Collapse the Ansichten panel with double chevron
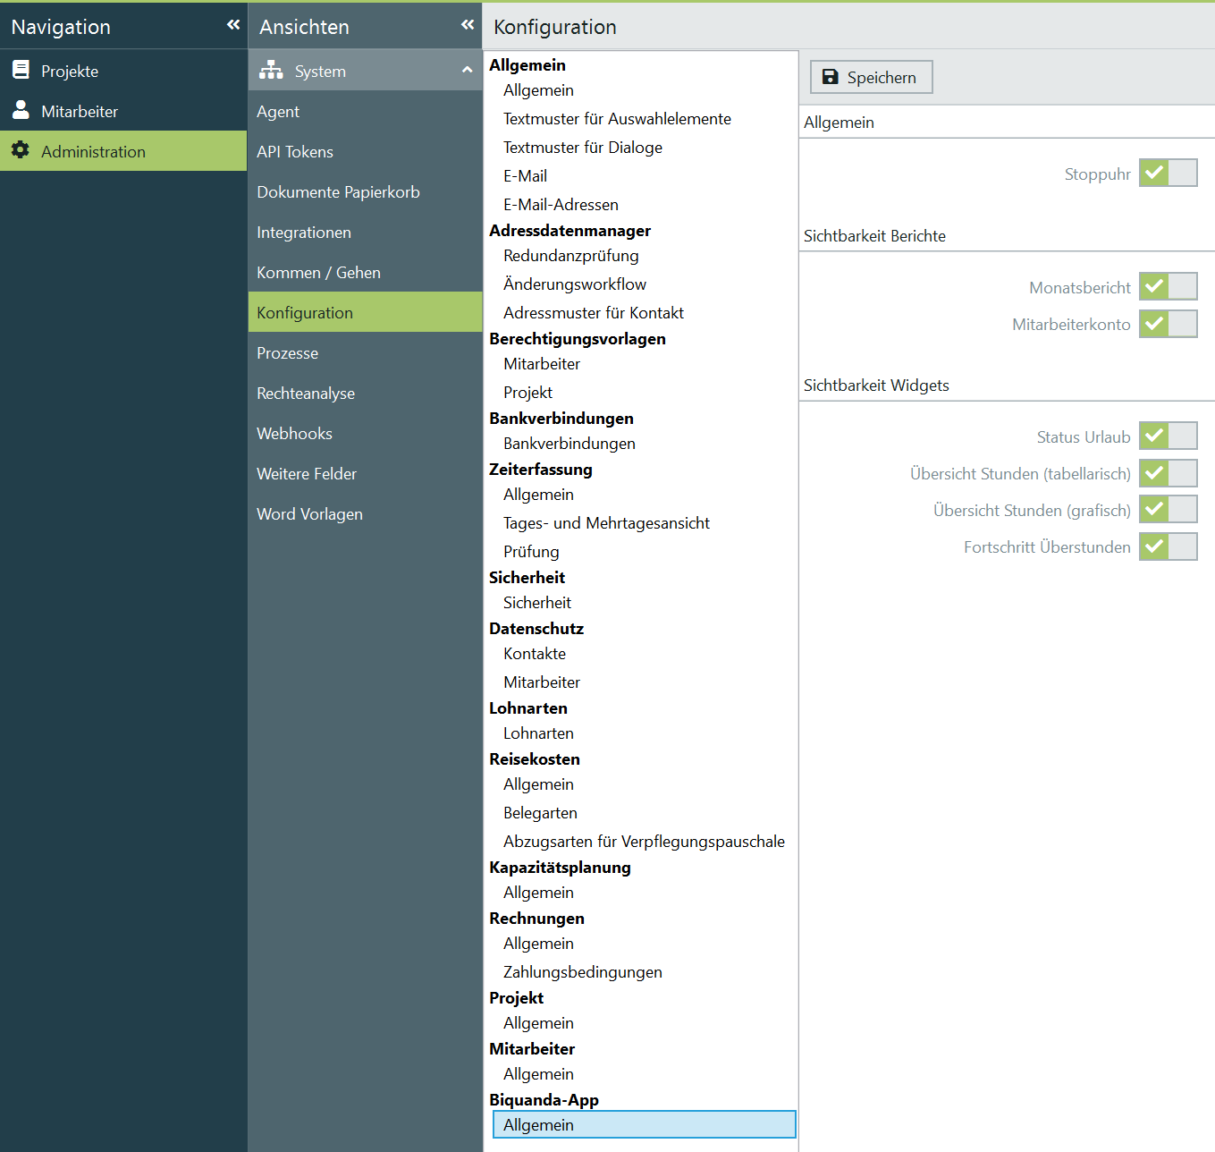Viewport: 1215px width, 1152px height. point(468,25)
